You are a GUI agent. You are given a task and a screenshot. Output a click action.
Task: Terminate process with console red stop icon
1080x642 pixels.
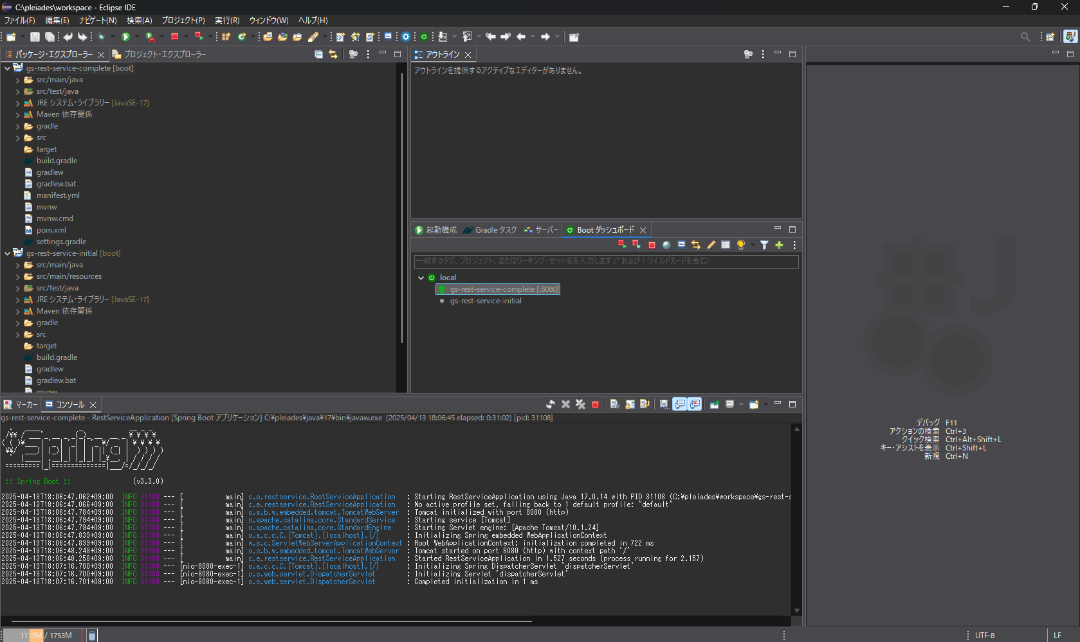point(596,404)
